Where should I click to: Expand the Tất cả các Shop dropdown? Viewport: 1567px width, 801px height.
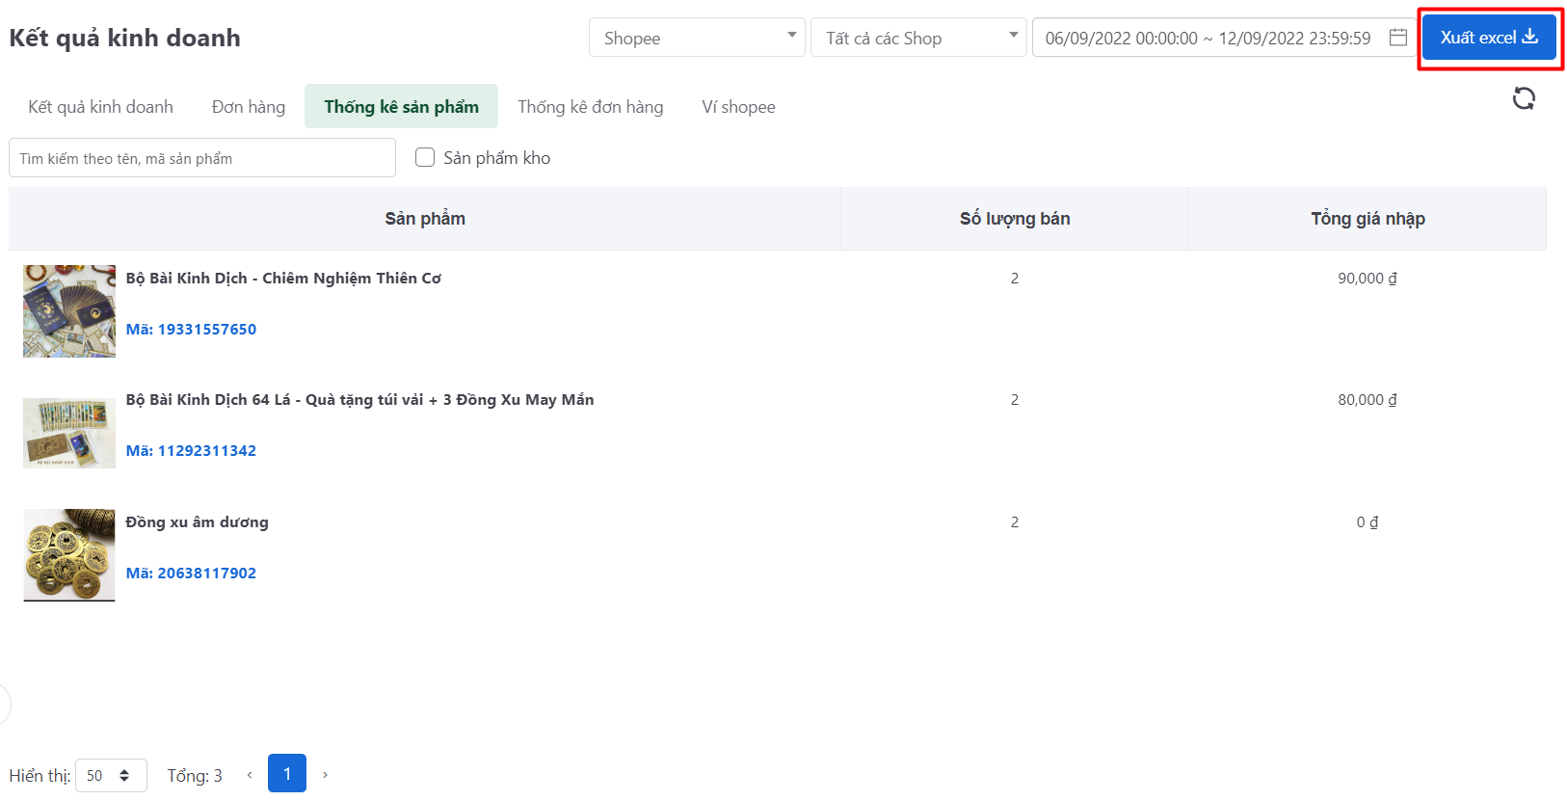(917, 38)
